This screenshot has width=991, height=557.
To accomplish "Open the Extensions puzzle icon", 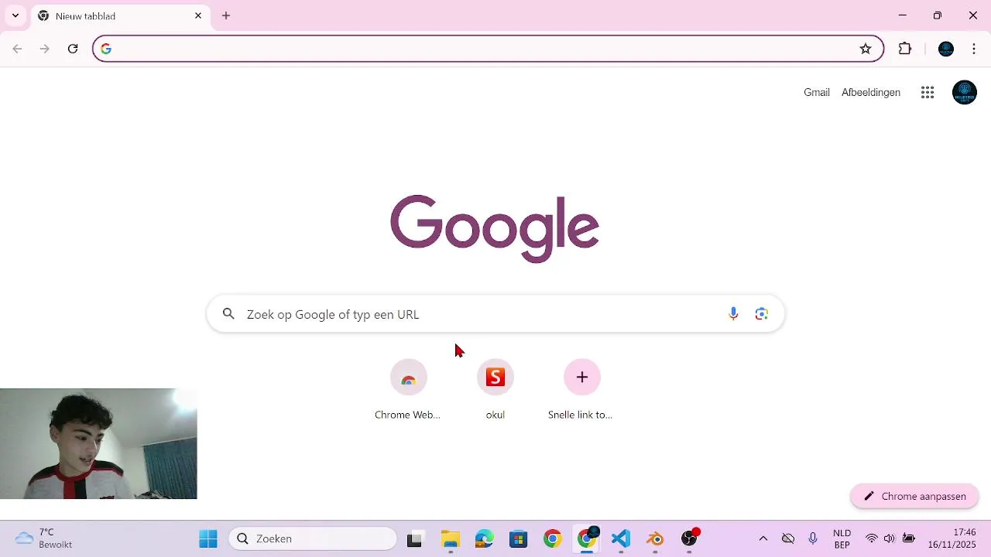I will (905, 49).
